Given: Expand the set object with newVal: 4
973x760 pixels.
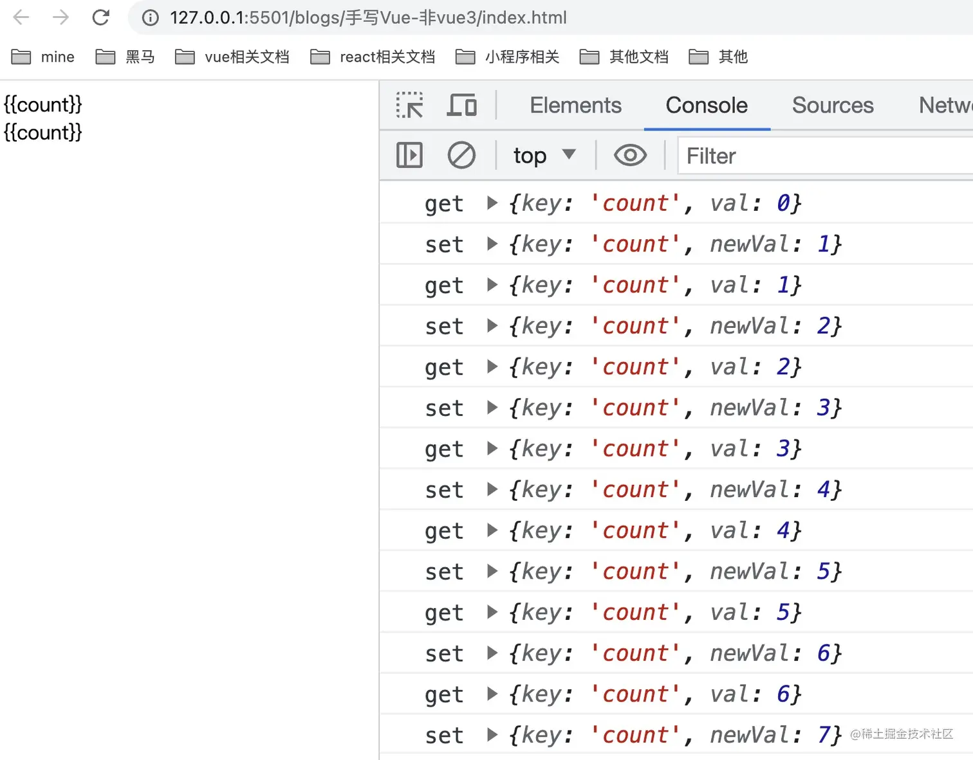Looking at the screenshot, I should tap(492, 490).
